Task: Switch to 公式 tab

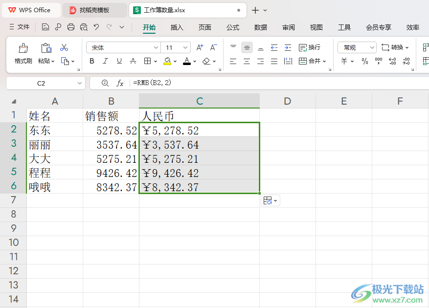Action: pos(233,27)
